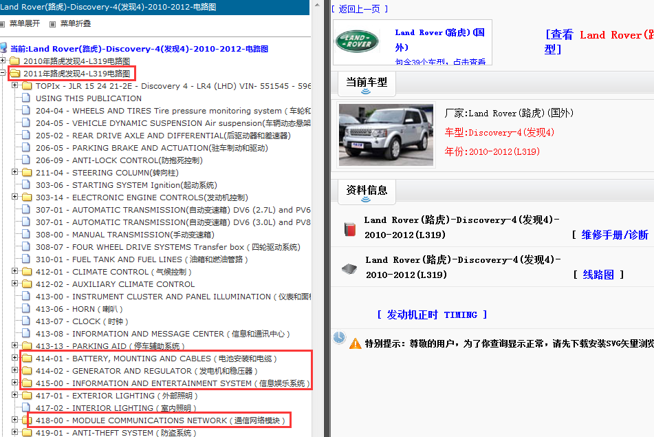Click document icon of 205-02 REAR DRIVE AXLE

tap(26, 136)
